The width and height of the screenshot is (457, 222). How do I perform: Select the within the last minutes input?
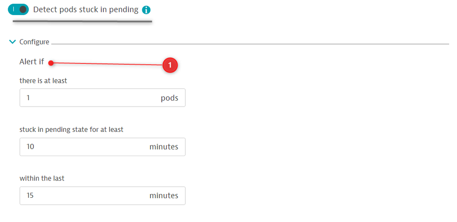(x=87, y=195)
